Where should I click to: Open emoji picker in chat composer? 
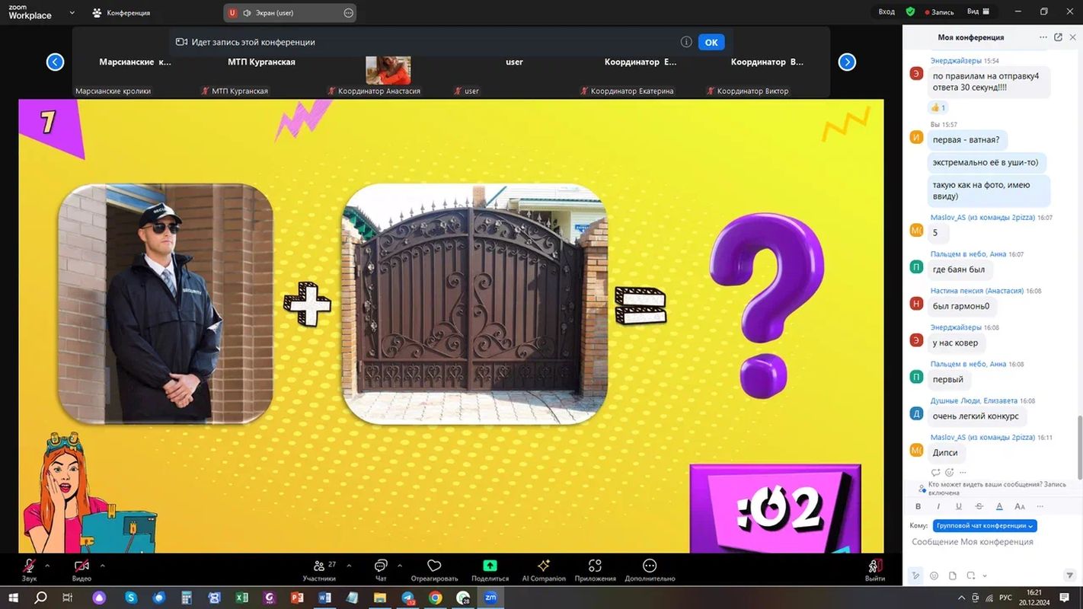pyautogui.click(x=934, y=576)
